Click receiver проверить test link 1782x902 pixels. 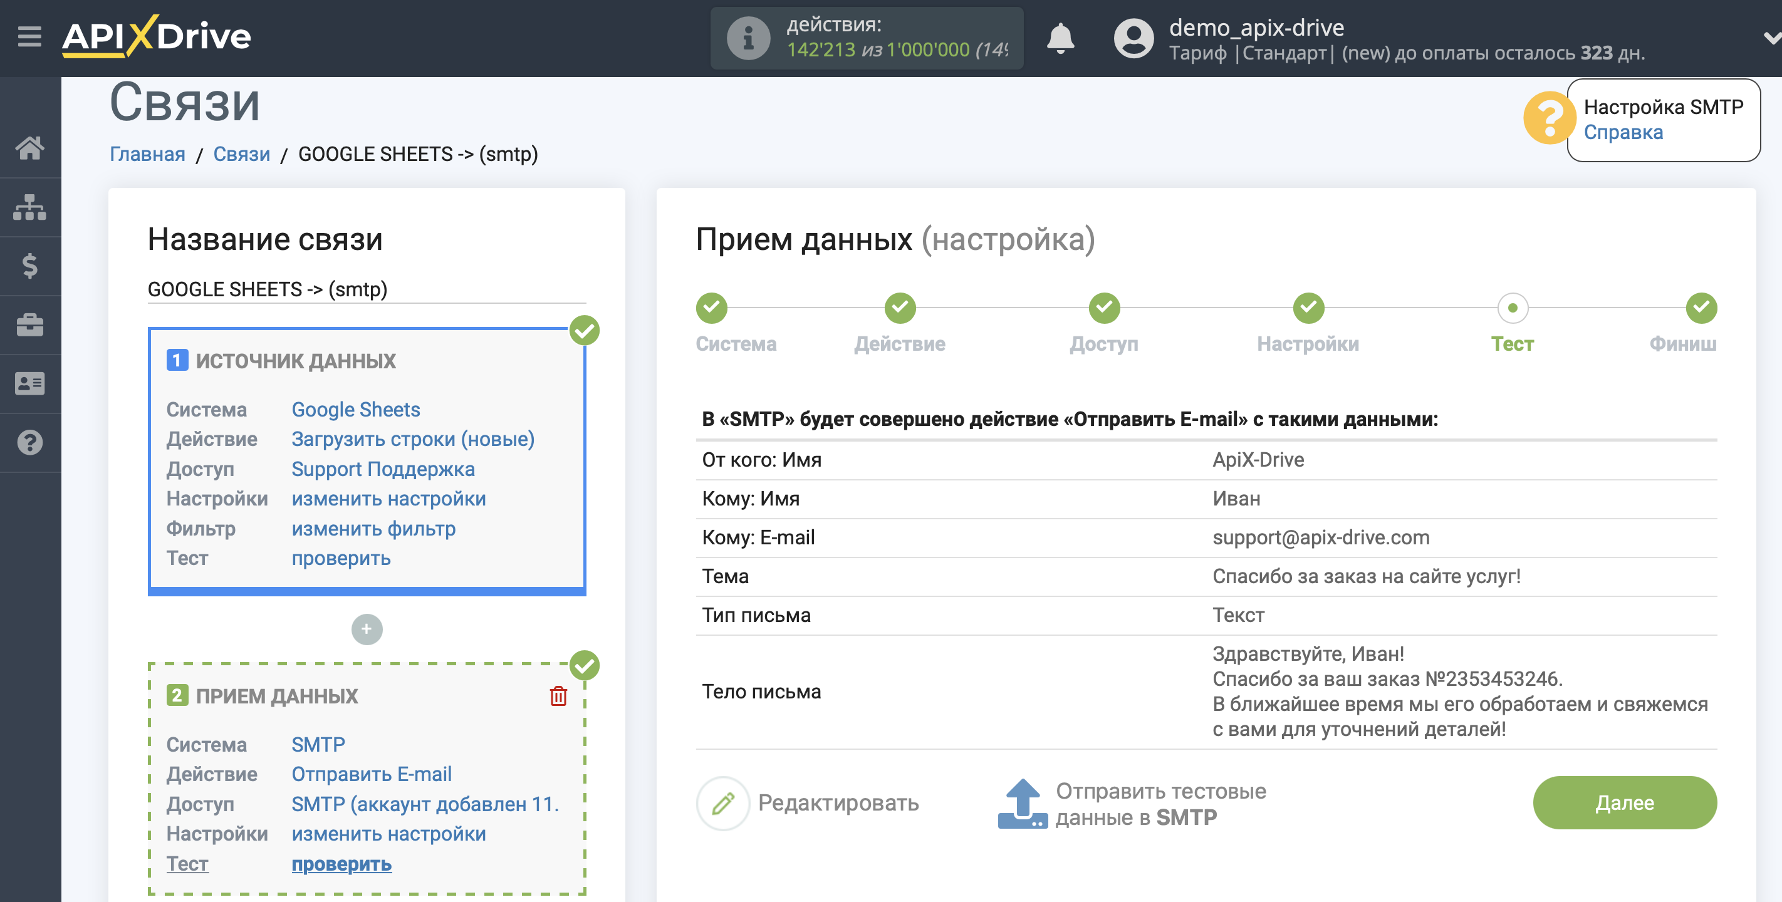341,864
